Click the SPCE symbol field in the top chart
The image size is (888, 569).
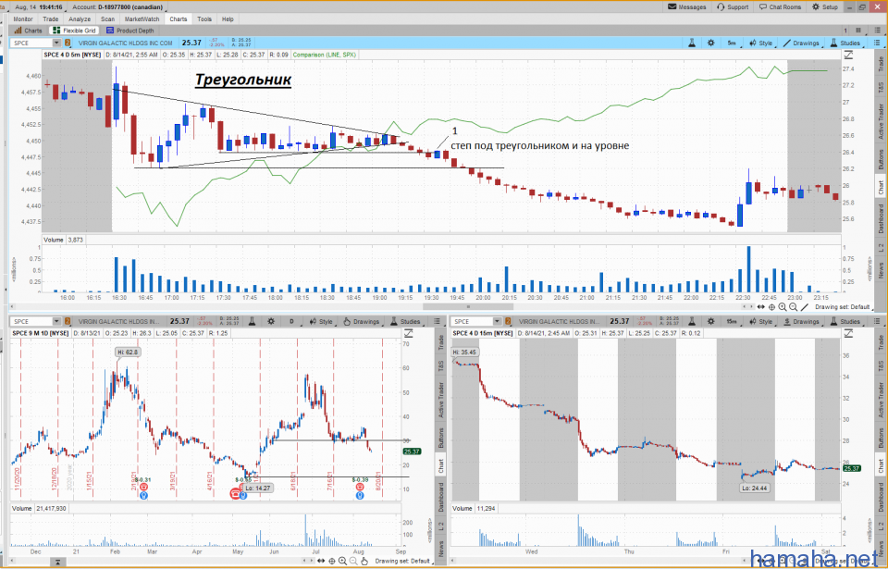(31, 43)
